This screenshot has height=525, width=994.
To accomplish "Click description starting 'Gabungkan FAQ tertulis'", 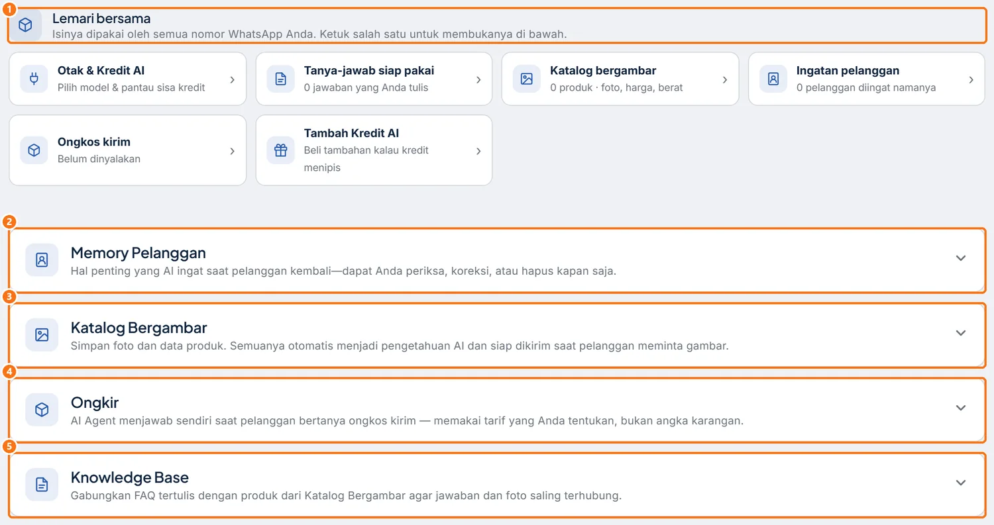I will tap(346, 495).
